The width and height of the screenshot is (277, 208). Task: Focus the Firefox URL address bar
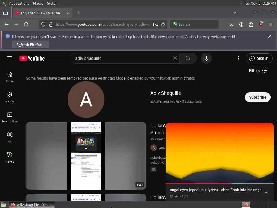point(103,24)
